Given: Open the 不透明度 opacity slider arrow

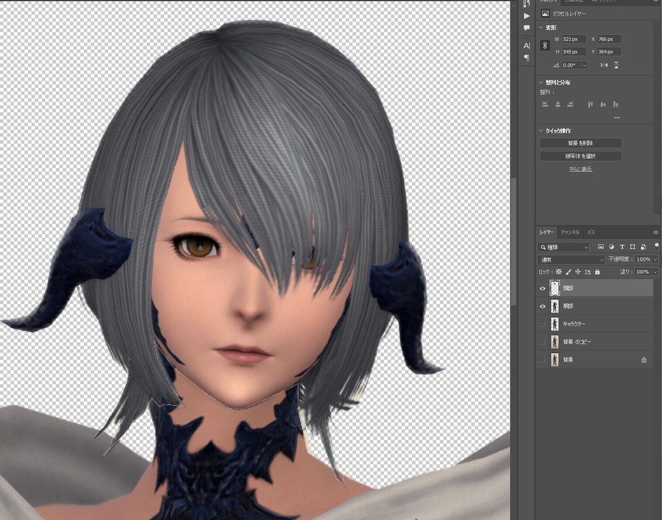Looking at the screenshot, I should (x=655, y=259).
